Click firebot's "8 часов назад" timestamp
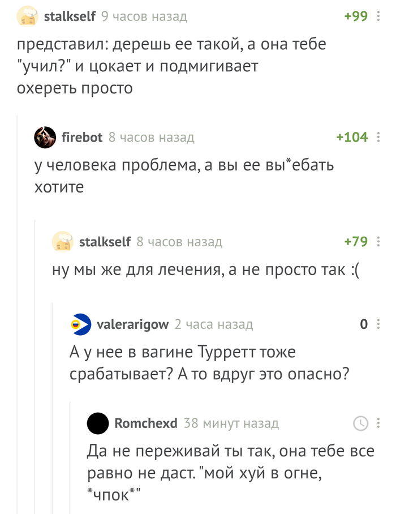The width and height of the screenshot is (396, 514). pos(151,137)
